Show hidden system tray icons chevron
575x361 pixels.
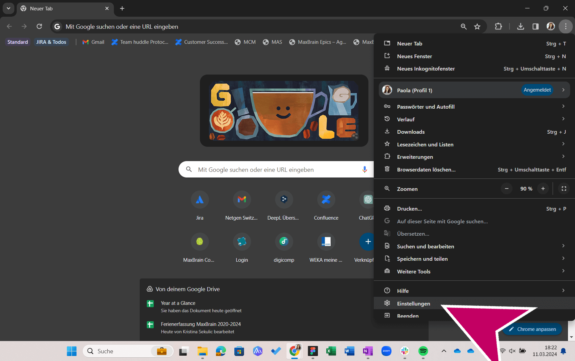[444, 351]
